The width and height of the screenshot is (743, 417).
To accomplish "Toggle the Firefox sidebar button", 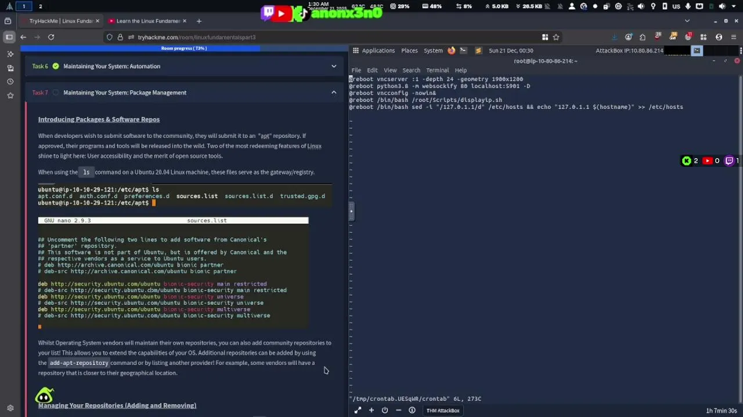I will pyautogui.click(x=9, y=37).
